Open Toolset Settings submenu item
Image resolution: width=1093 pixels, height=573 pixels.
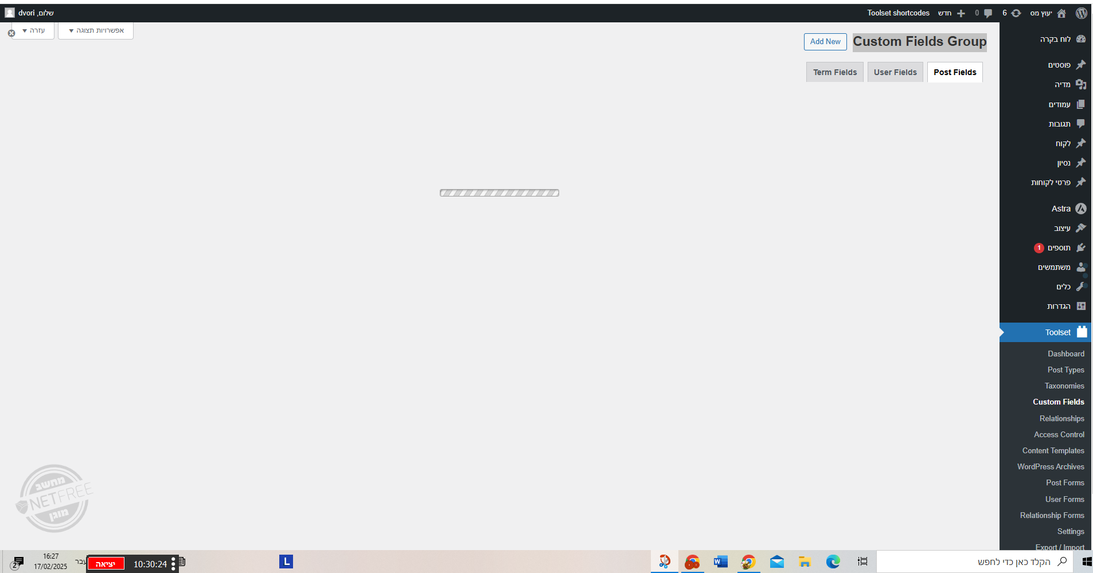pyautogui.click(x=1071, y=531)
